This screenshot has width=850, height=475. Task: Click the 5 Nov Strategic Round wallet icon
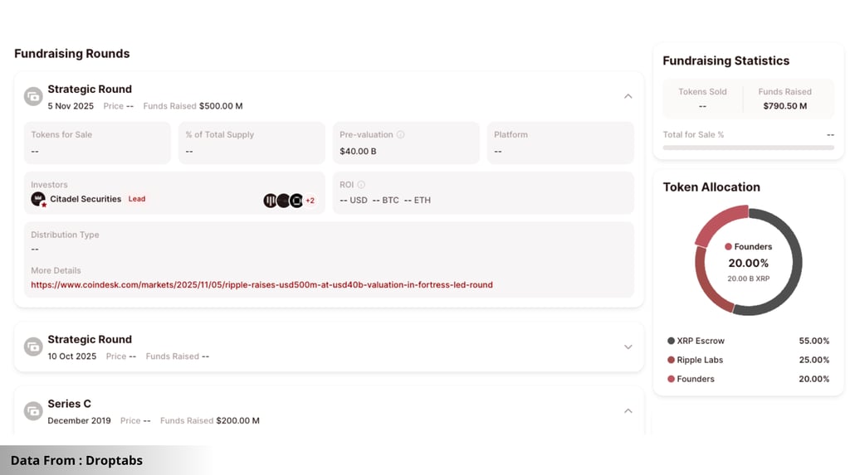[33, 96]
